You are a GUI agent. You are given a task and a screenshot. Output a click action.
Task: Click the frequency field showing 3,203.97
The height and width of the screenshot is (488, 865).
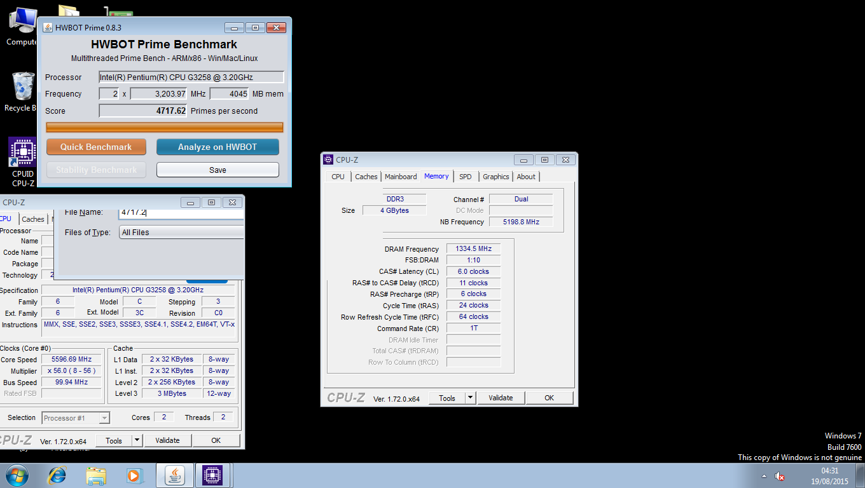pos(158,93)
